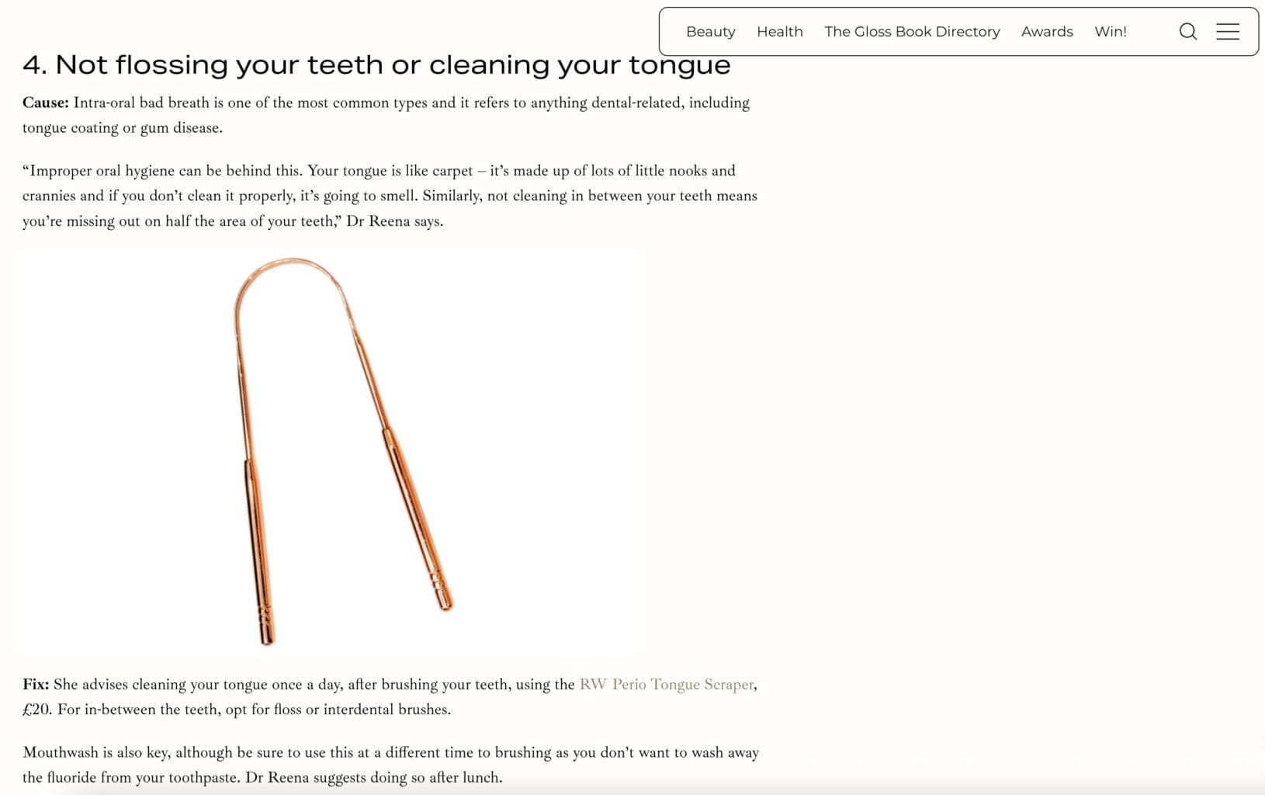
Task: Click the left handle of the tongue scraper
Action: pyautogui.click(x=260, y=551)
